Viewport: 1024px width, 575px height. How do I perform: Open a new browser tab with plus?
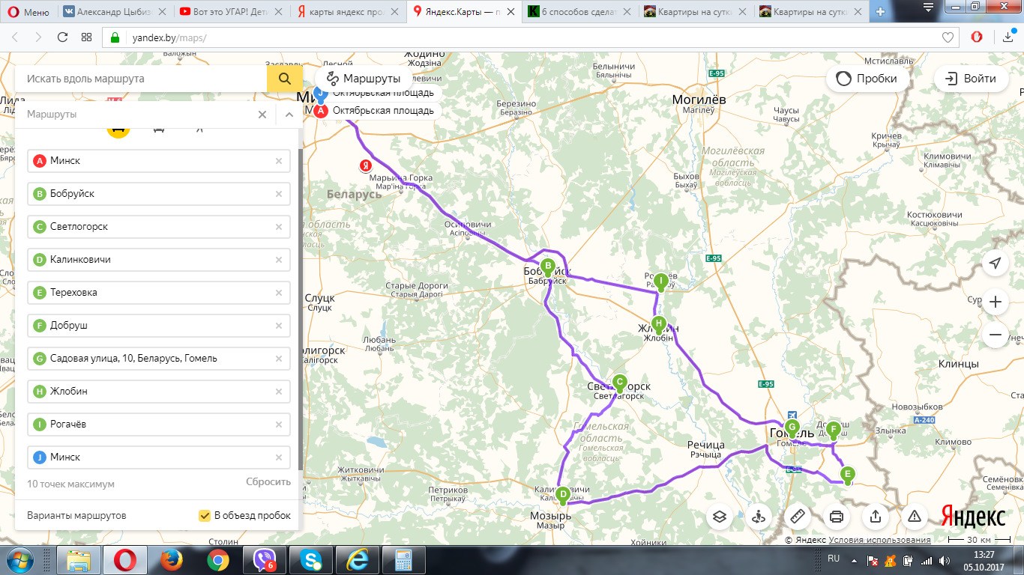pyautogui.click(x=880, y=12)
